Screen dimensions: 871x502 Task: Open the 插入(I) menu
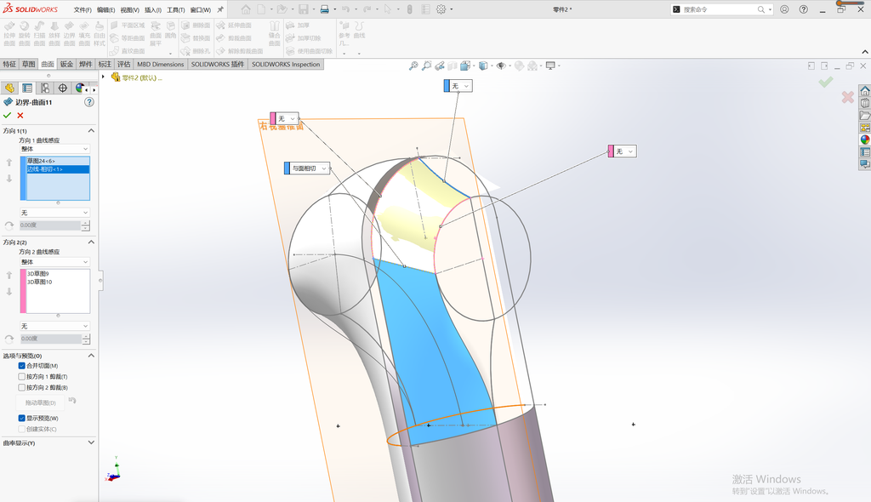(x=153, y=10)
